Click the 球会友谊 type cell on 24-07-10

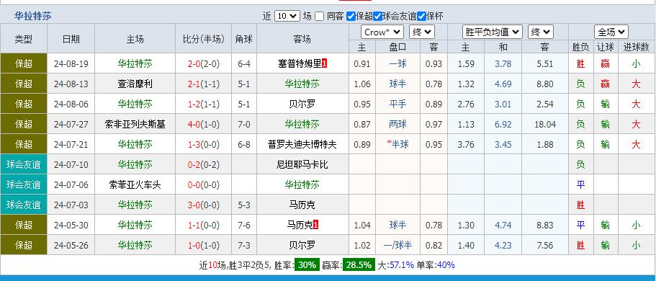24,164
